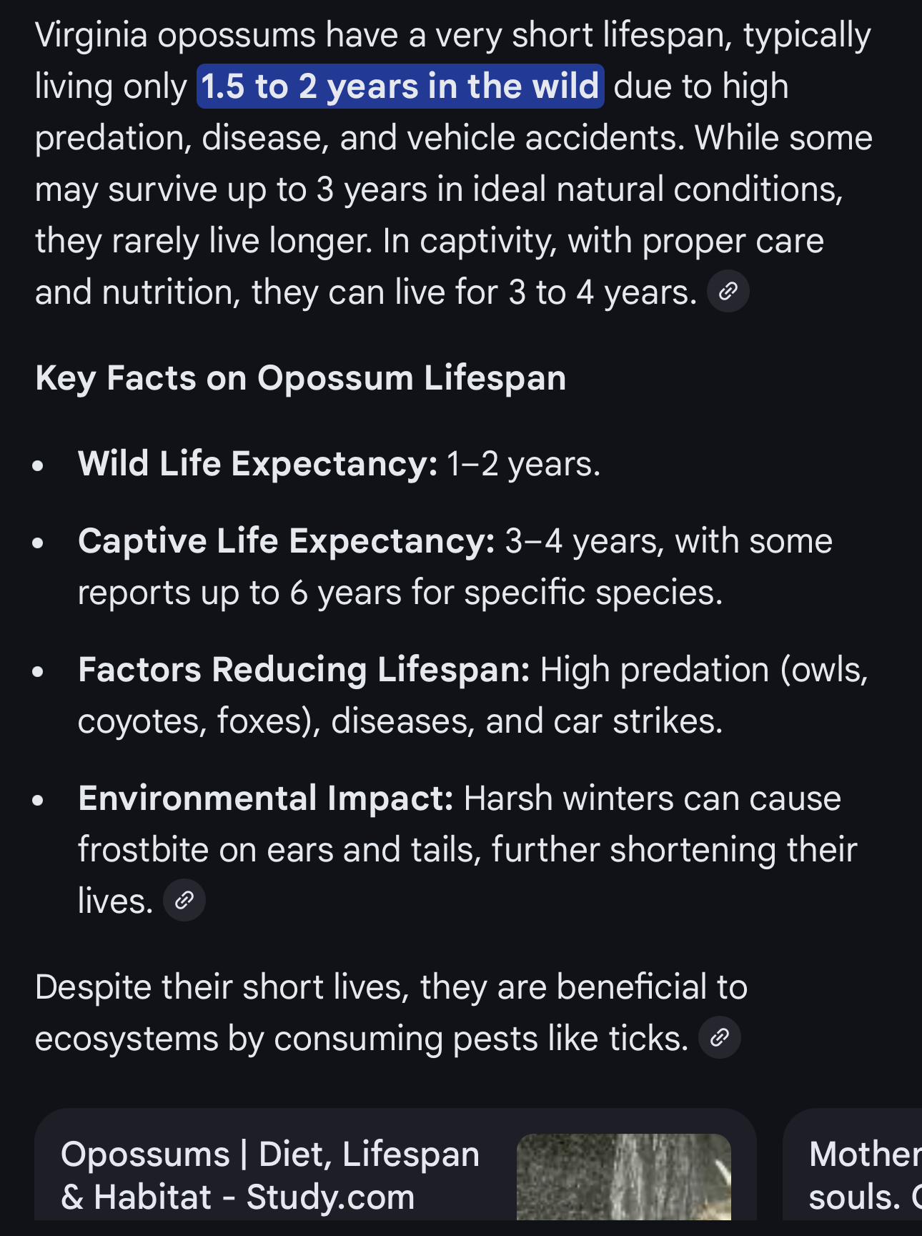Select the "Environmental Impact:" bold label
The width and height of the screenshot is (922, 1236).
click(x=266, y=799)
